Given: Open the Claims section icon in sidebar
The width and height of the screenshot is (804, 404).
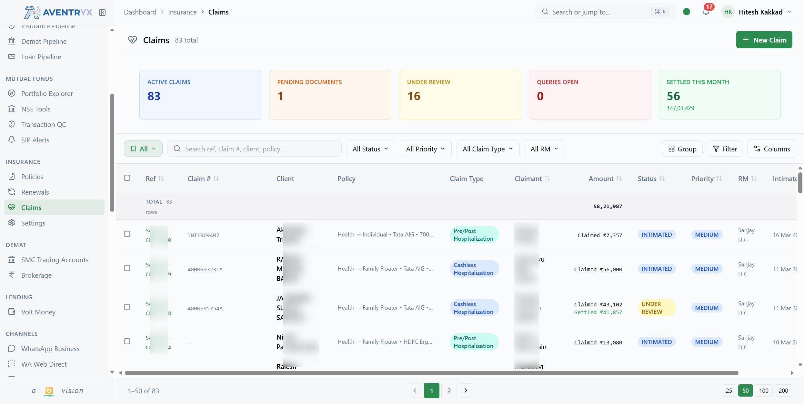Looking at the screenshot, I should (12, 207).
